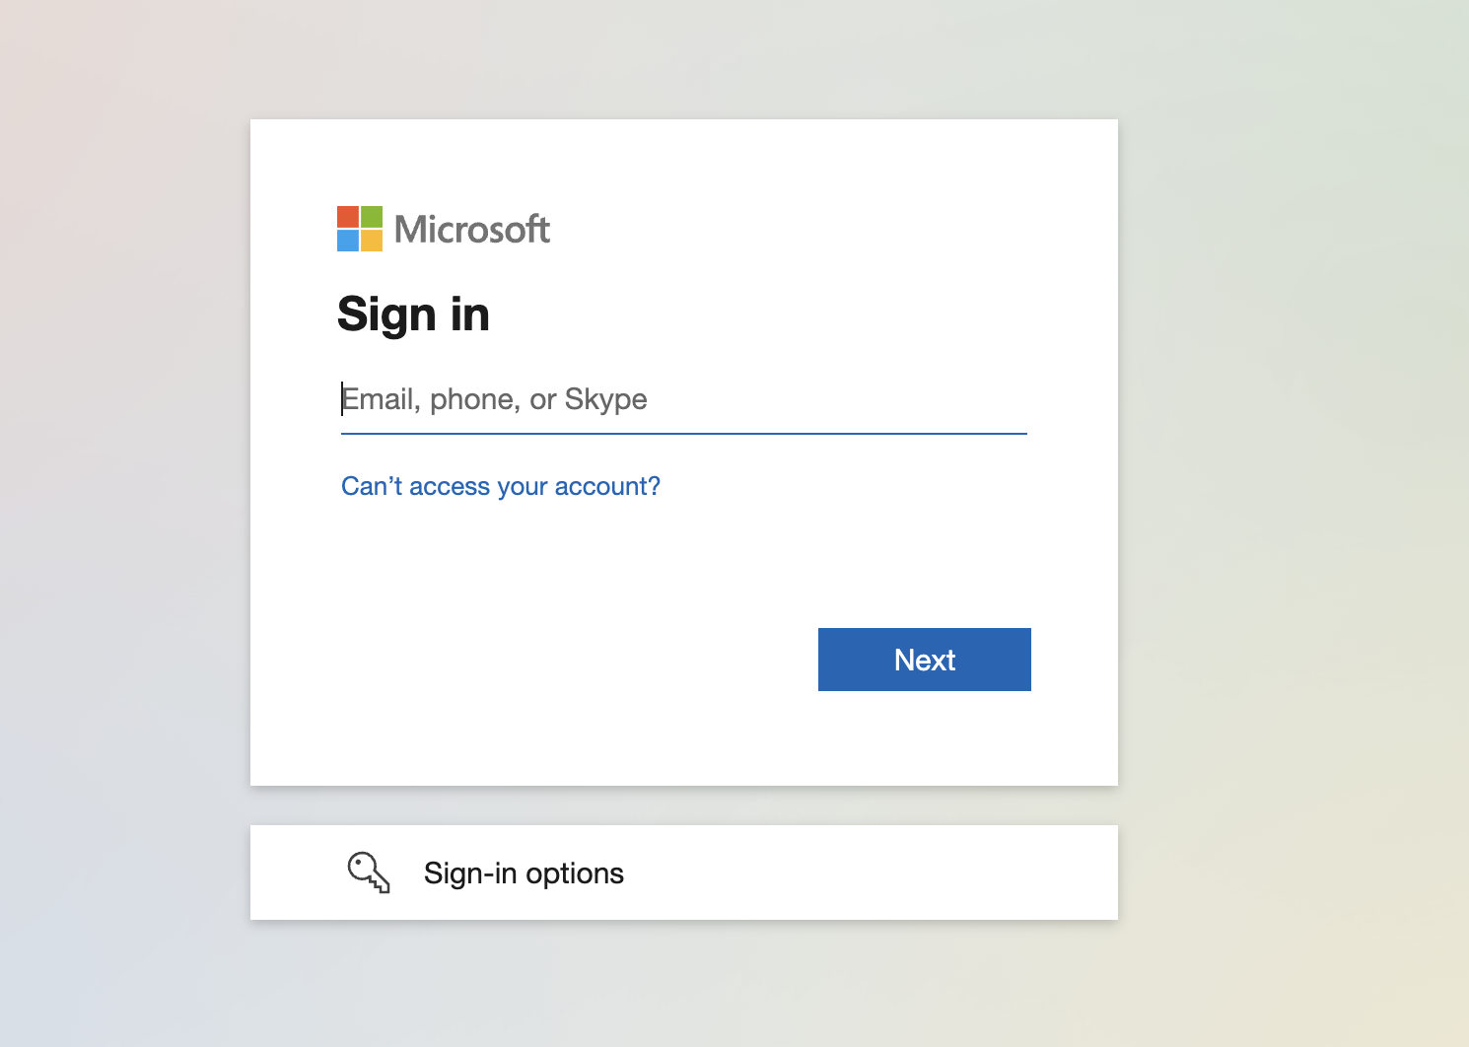Viewport: 1469px width, 1047px height.
Task: Click the Email, phone, or Skype field
Action: (x=683, y=399)
